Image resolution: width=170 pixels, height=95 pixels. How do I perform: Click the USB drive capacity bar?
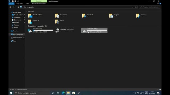97,30
